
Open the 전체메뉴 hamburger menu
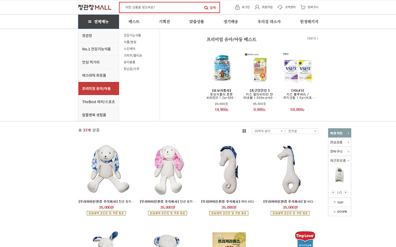(98, 22)
